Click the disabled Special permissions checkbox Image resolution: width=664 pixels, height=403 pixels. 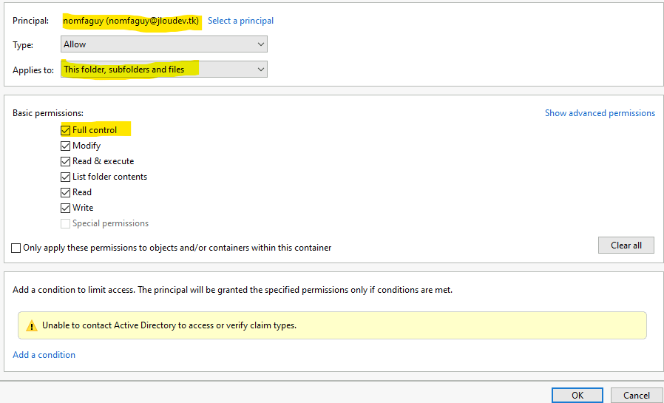tap(65, 223)
